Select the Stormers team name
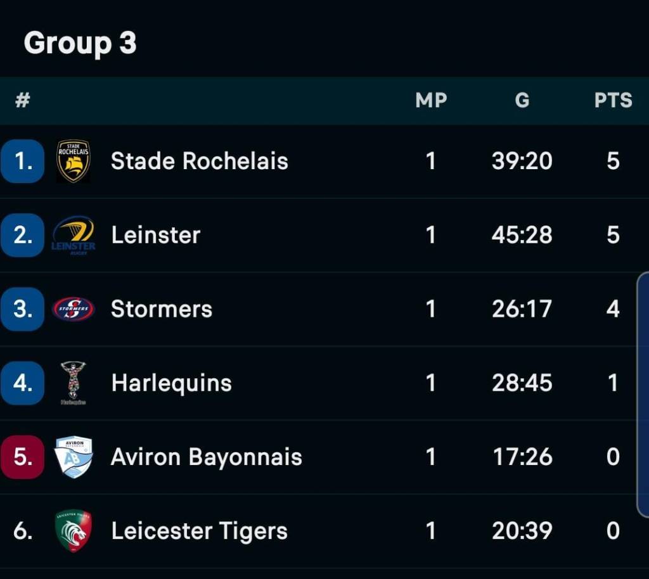The image size is (649, 579). point(162,309)
